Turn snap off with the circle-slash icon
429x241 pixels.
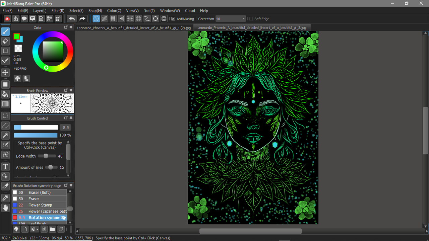96,19
